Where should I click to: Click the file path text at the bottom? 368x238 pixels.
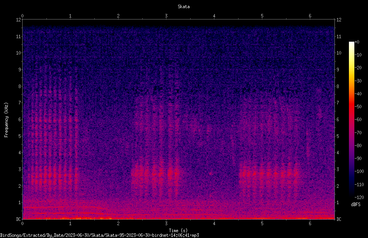point(99,235)
